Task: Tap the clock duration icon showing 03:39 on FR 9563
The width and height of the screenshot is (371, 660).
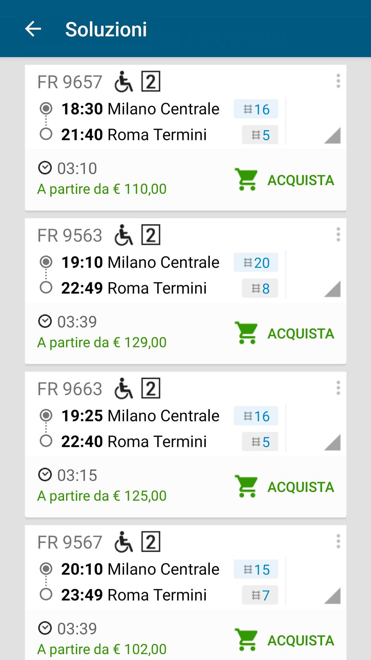Action: click(45, 321)
